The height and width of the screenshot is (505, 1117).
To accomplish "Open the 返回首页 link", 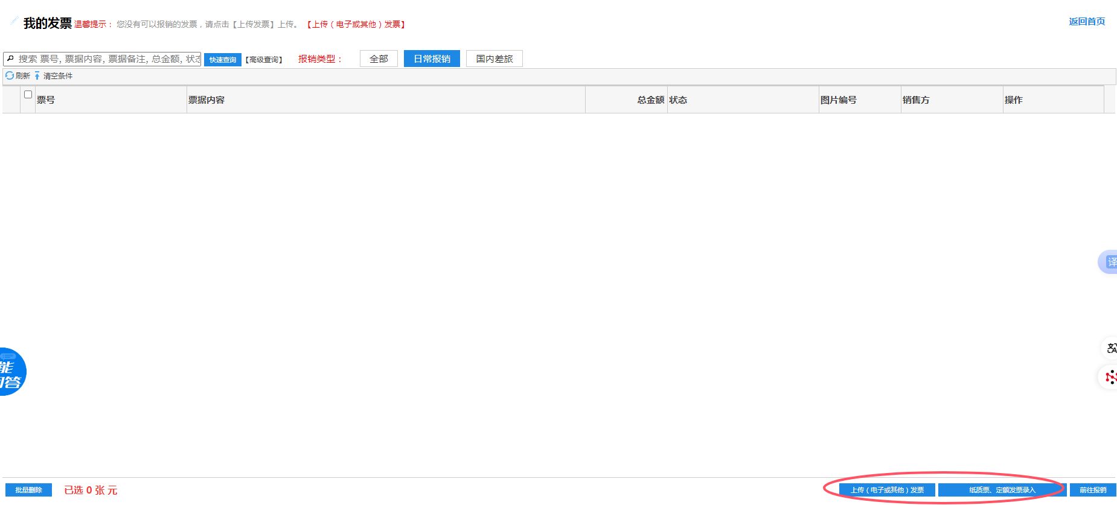I will (x=1086, y=22).
